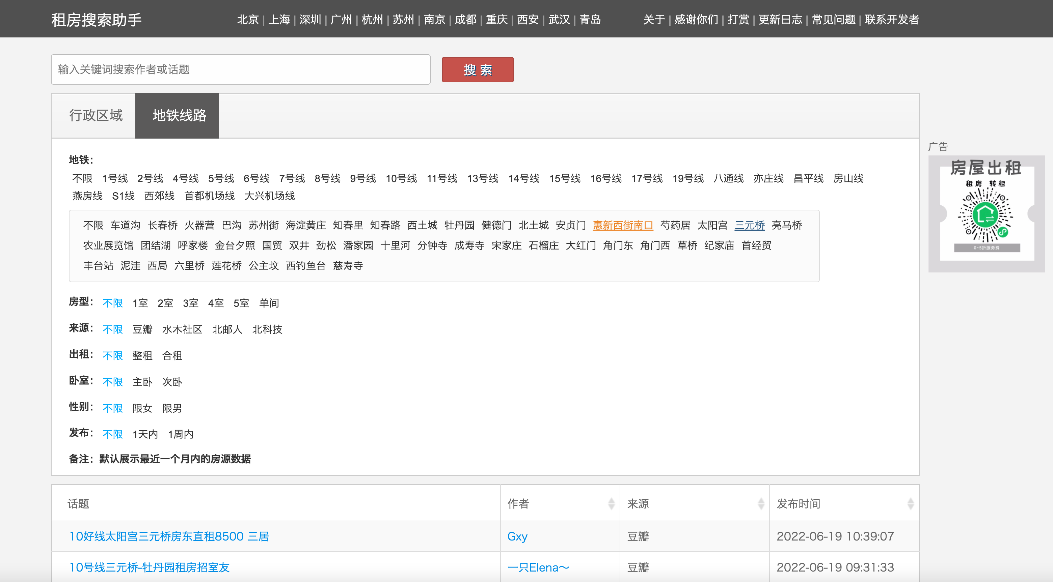1053x582 pixels.
Task: Switch to the 行政区域 tab
Action: click(x=96, y=116)
